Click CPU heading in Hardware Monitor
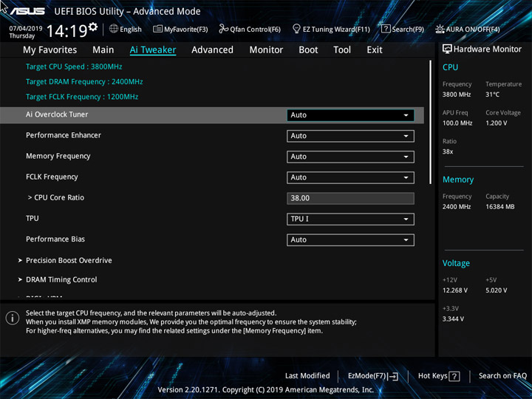The image size is (532, 399). tap(450, 67)
